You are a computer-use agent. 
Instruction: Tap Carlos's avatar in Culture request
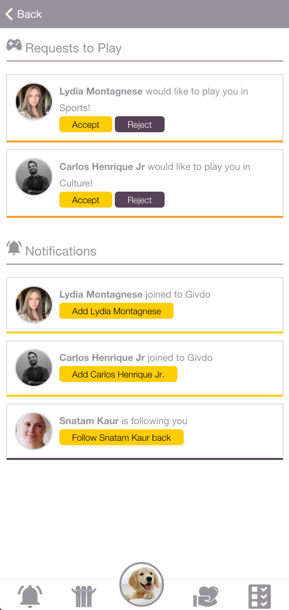click(34, 177)
